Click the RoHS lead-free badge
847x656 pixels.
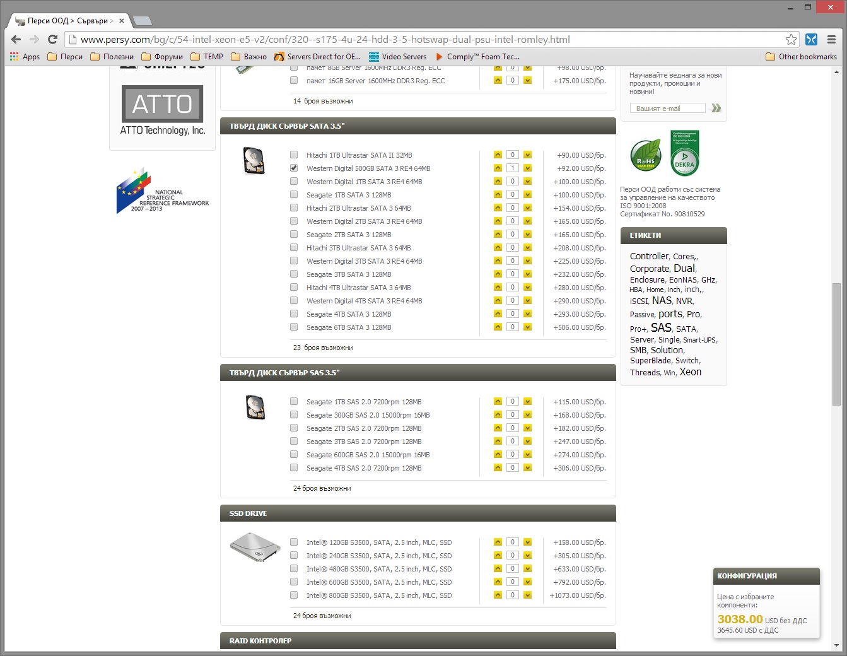pyautogui.click(x=646, y=155)
